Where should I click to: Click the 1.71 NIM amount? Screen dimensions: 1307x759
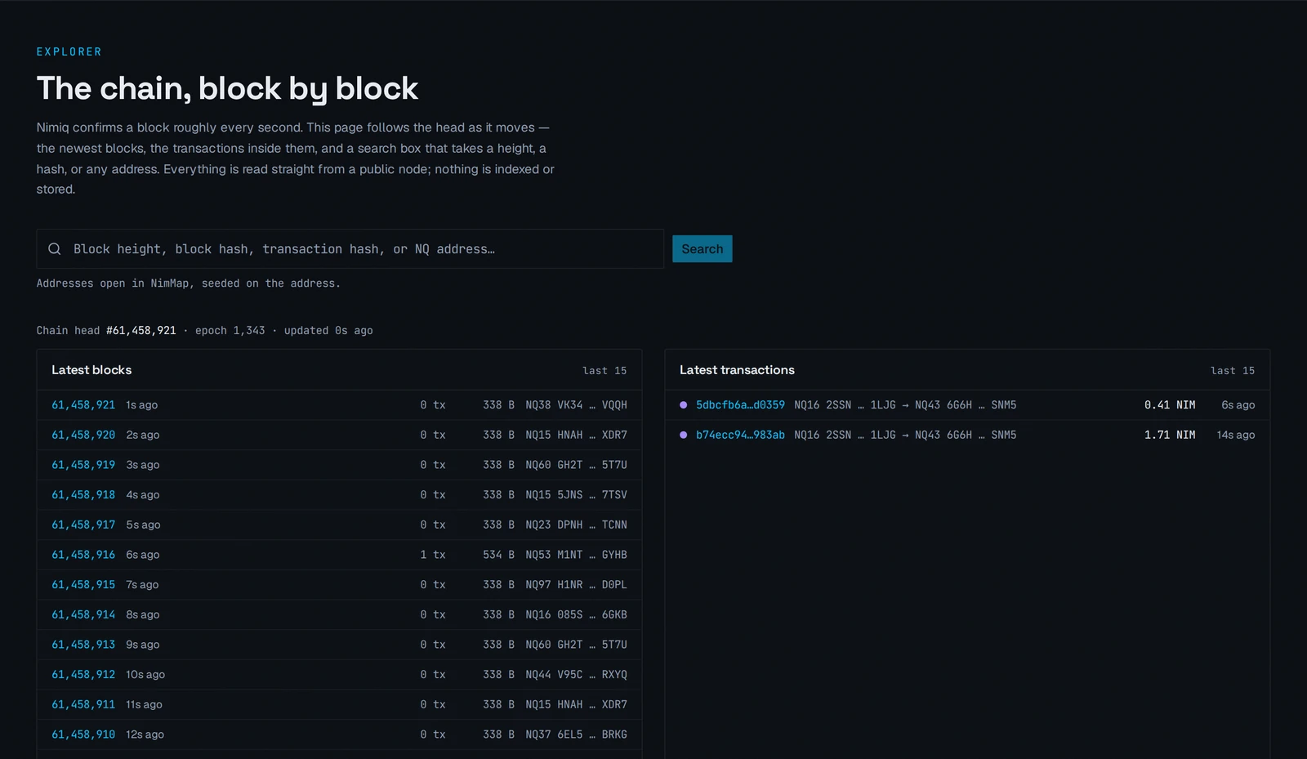point(1170,435)
